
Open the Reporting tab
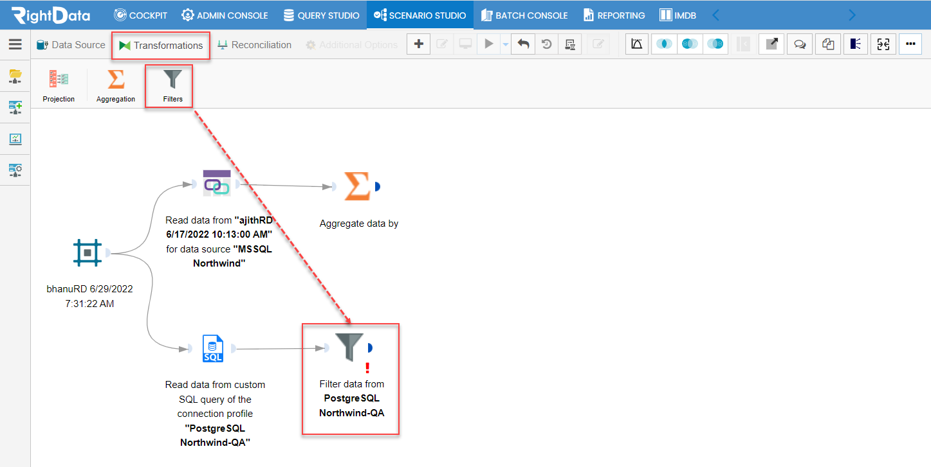point(614,15)
